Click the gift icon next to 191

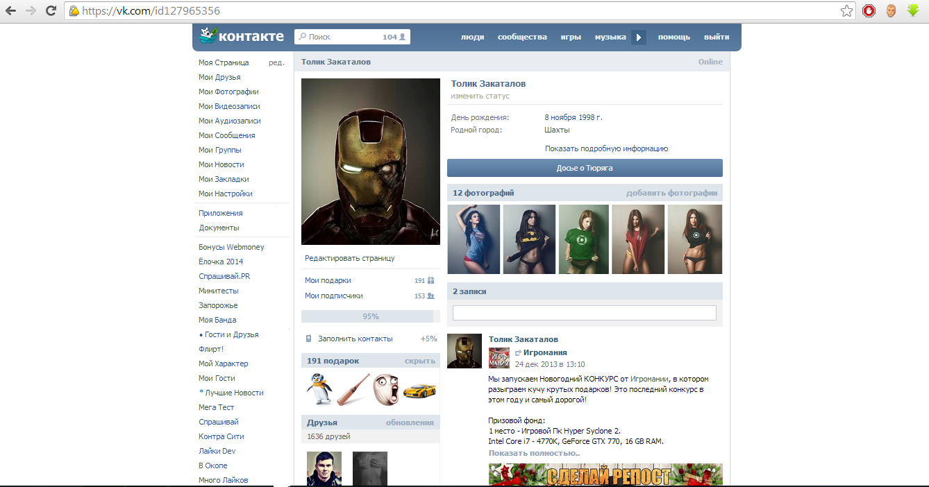tap(431, 280)
